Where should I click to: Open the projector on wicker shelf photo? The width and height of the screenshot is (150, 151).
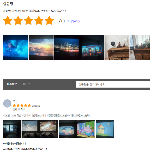(x=117, y=48)
